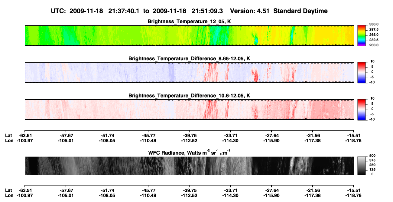Click the upper axis latitude -39.75 label
393x202 pixels.
(189, 136)
